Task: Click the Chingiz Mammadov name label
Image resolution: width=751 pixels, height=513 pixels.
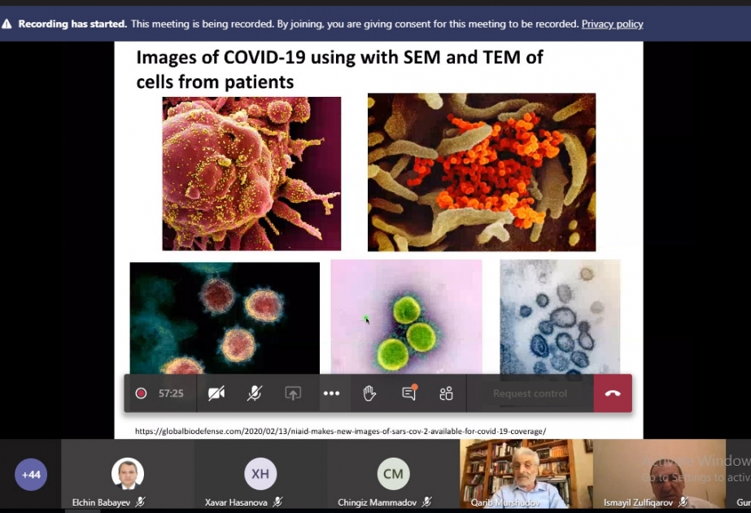Action: [x=377, y=502]
